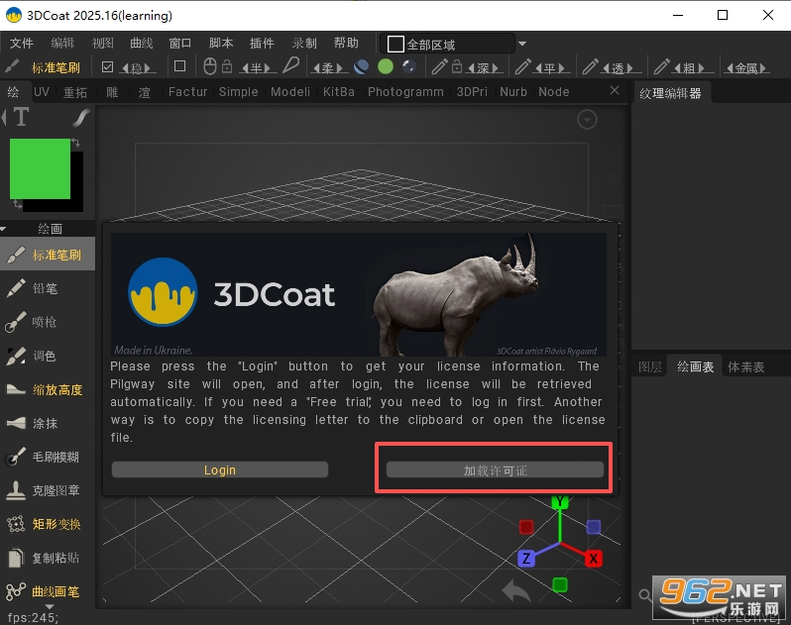Select the 缩放高度 height tool

pos(47,389)
